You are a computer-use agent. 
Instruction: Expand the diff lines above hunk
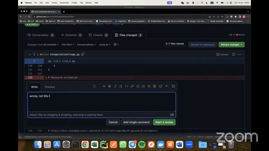tap(34, 61)
